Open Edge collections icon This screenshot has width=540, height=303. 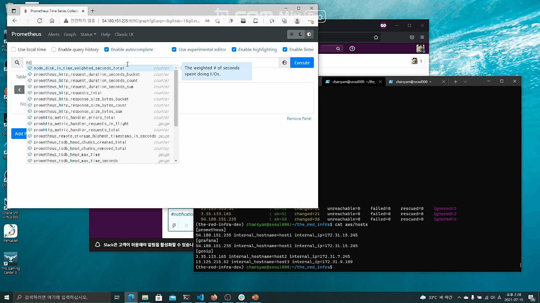284,21
